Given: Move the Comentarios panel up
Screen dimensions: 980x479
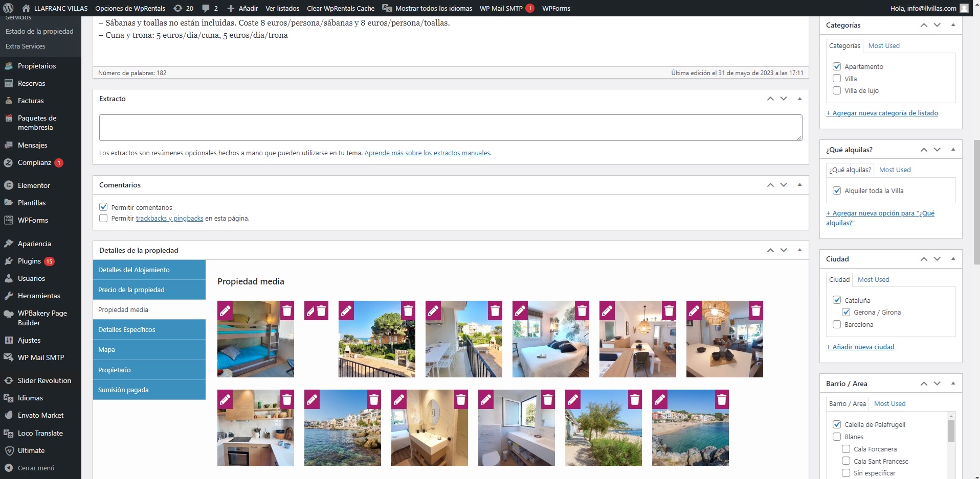Looking at the screenshot, I should [770, 185].
